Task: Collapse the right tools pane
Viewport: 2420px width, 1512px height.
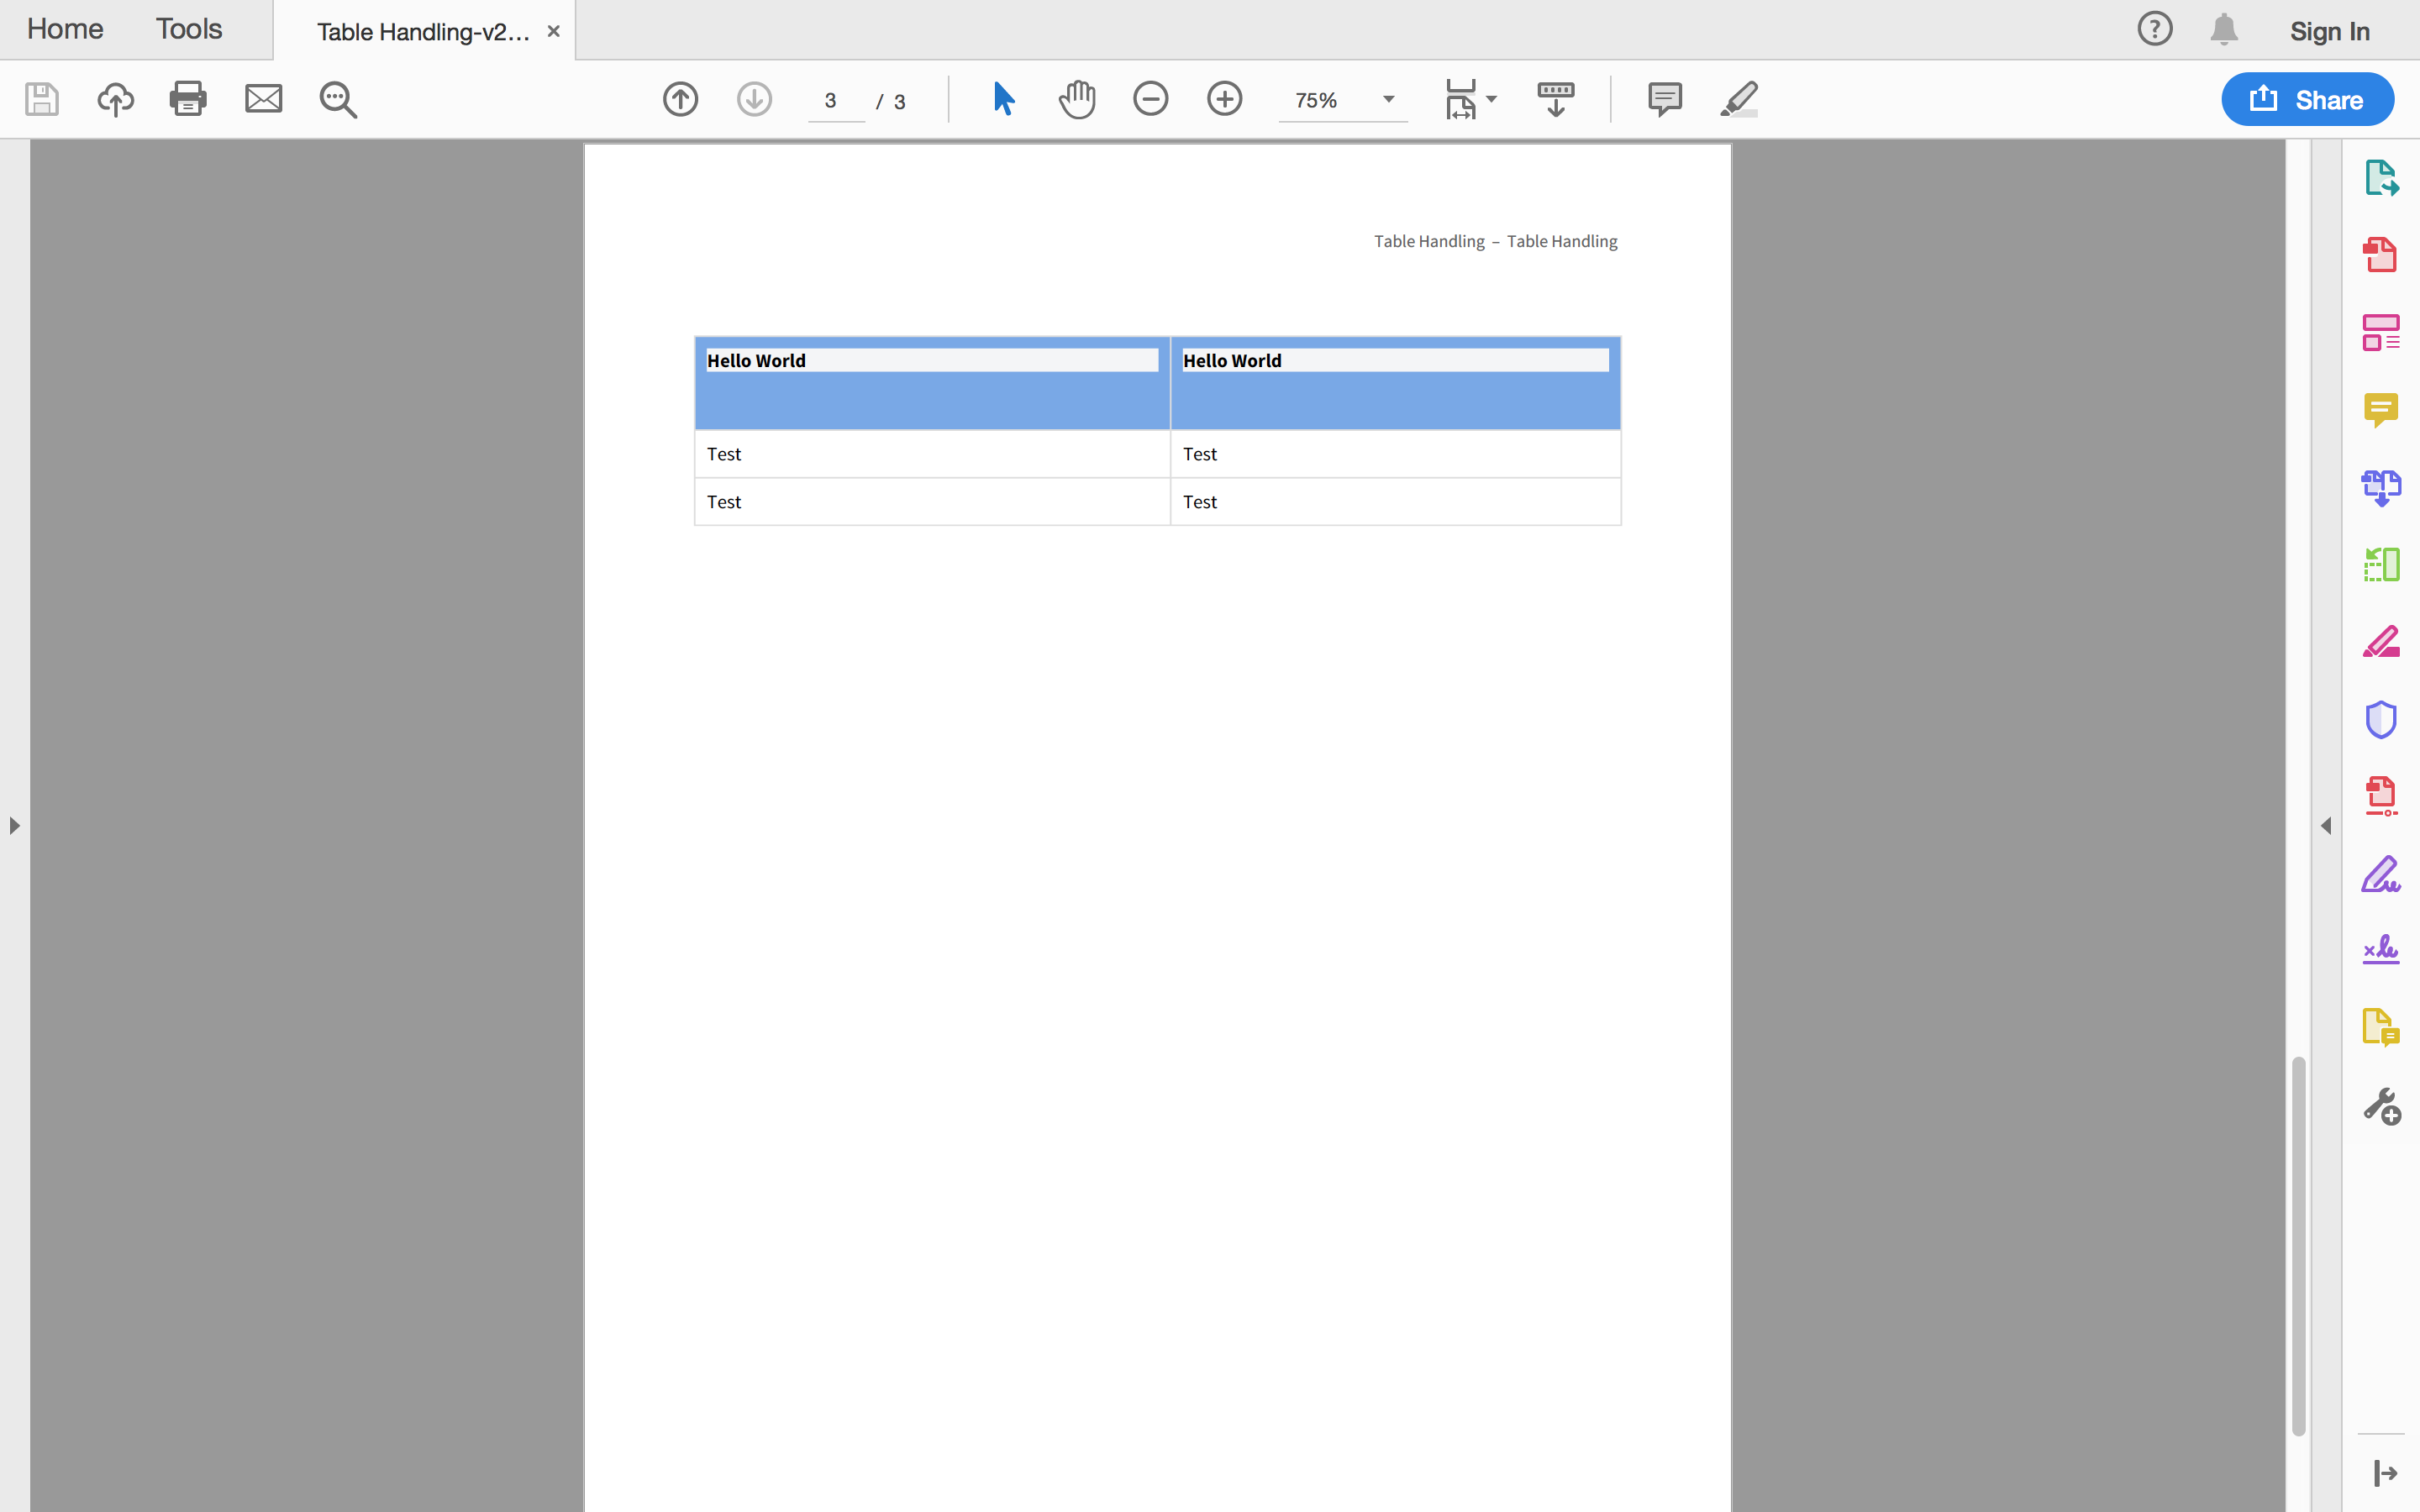Action: pyautogui.click(x=2327, y=825)
